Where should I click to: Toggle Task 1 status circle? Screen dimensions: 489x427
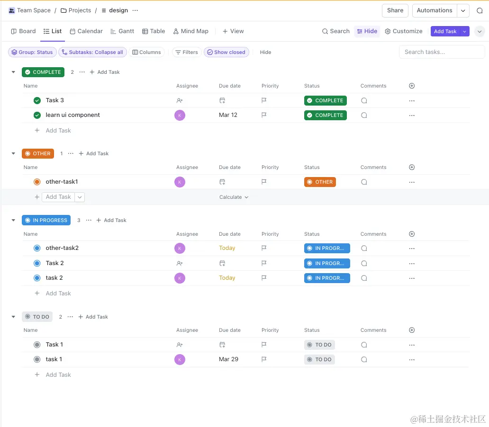[x=37, y=345]
